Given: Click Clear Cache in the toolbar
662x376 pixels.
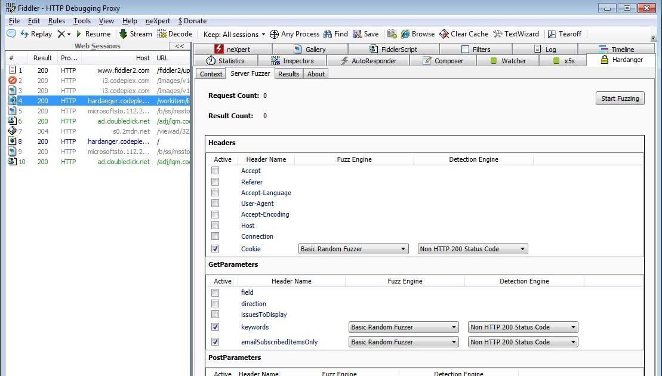Looking at the screenshot, I should click(x=464, y=34).
